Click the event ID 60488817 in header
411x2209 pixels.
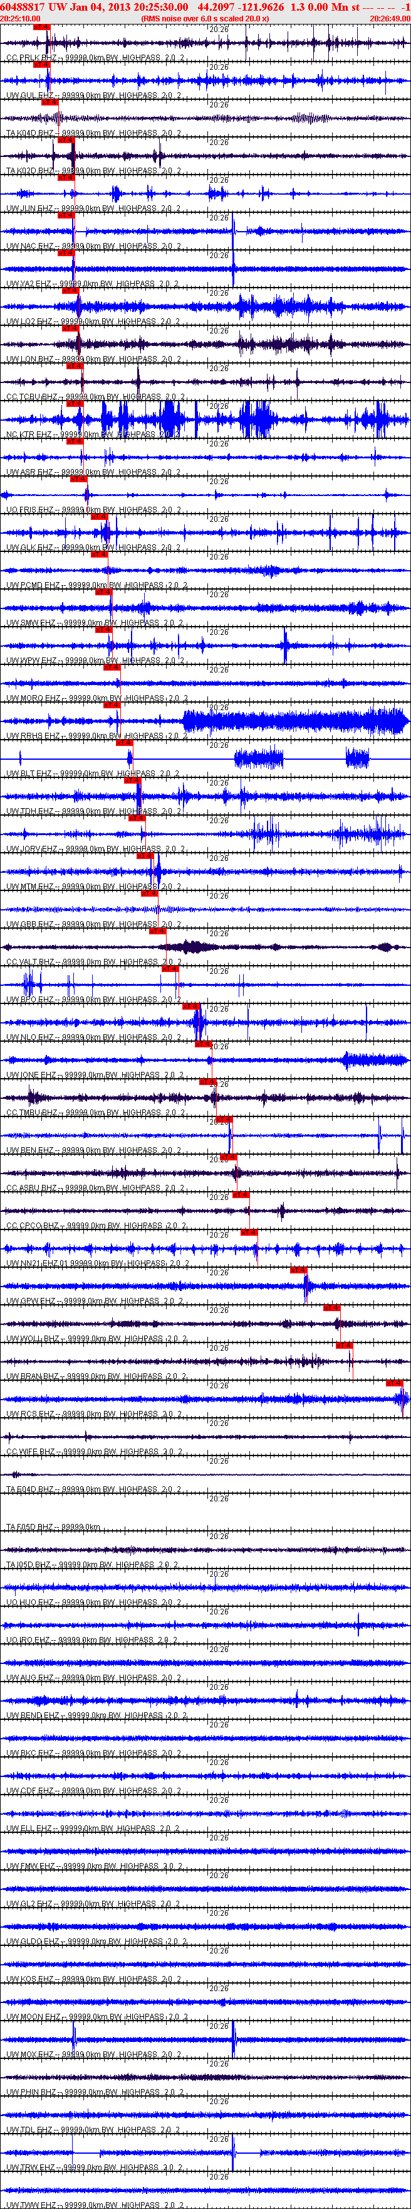23,7
